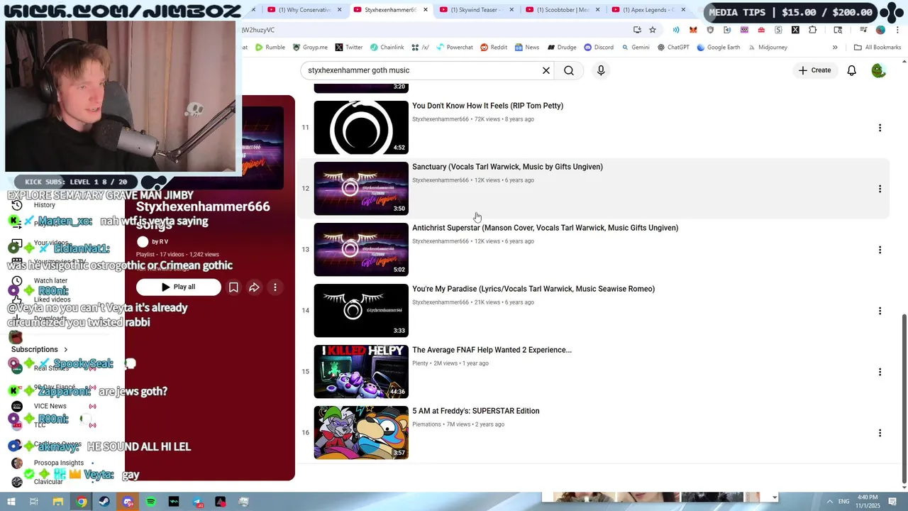Open You Don't Know How It Feels title

[487, 106]
